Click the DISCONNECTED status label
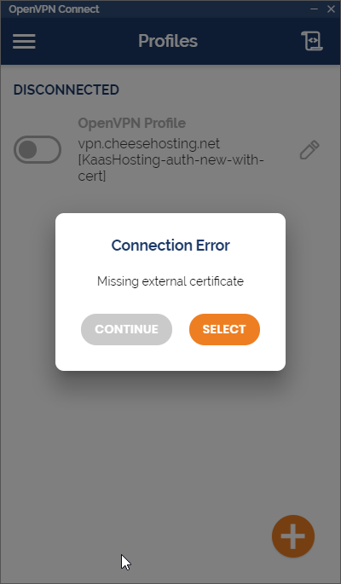The image size is (341, 584). click(x=66, y=90)
